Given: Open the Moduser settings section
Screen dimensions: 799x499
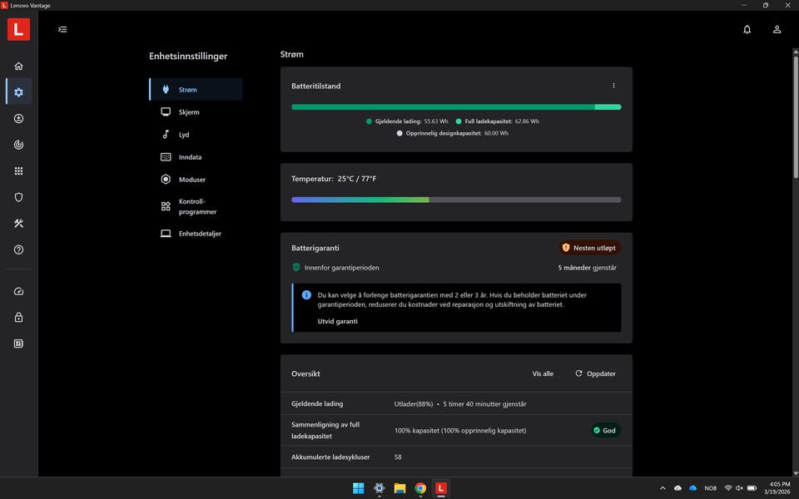Looking at the screenshot, I should [191, 180].
